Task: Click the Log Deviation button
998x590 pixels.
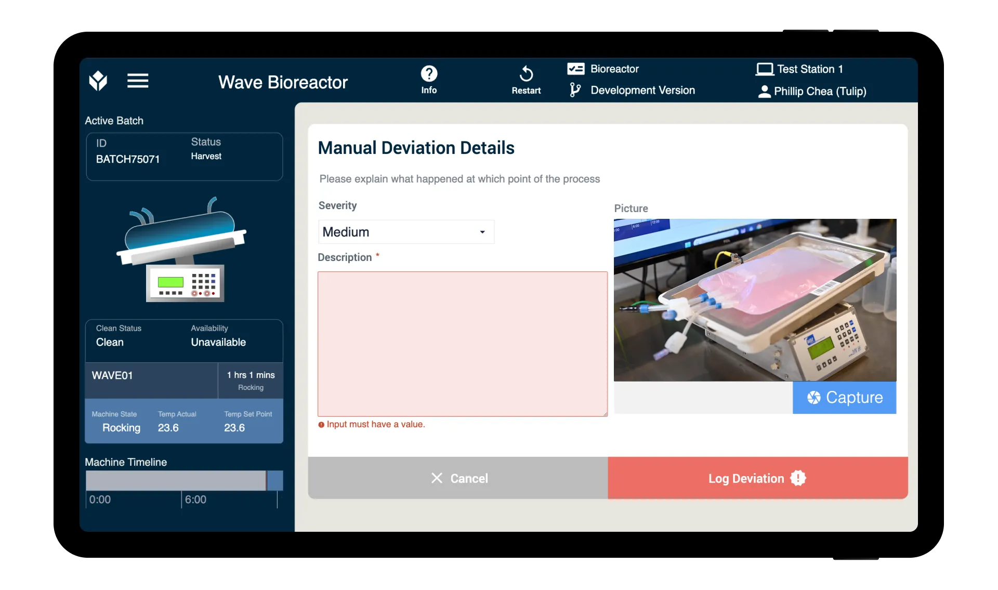Action: click(758, 478)
